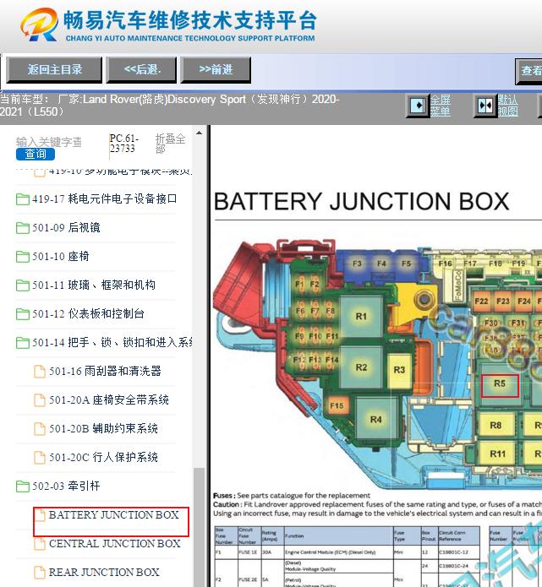Select 501-14 把手、锁、锁扣 entry
This screenshot has width=542, height=587.
pos(112,343)
